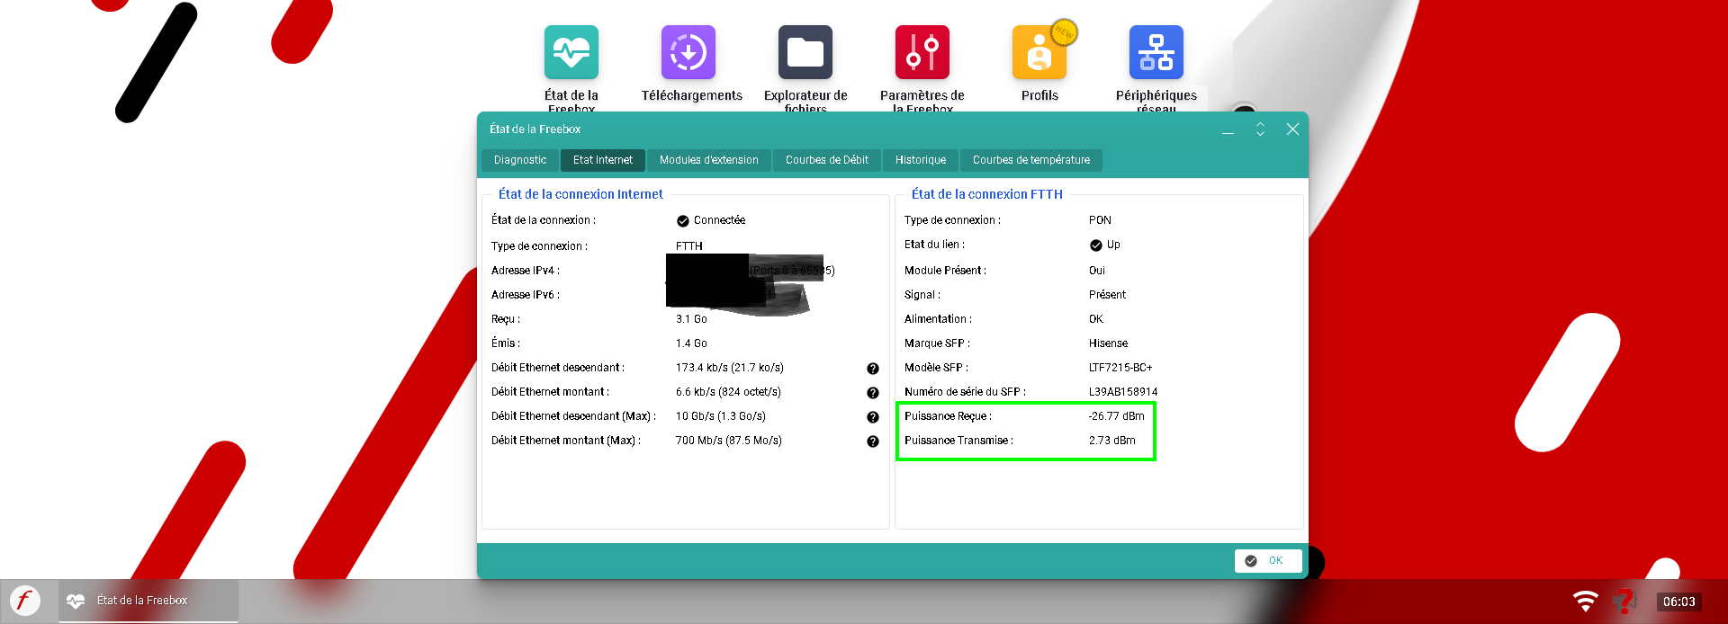The width and height of the screenshot is (1728, 624).
Task: Click the Free logo start button in taskbar
Action: [x=25, y=601]
